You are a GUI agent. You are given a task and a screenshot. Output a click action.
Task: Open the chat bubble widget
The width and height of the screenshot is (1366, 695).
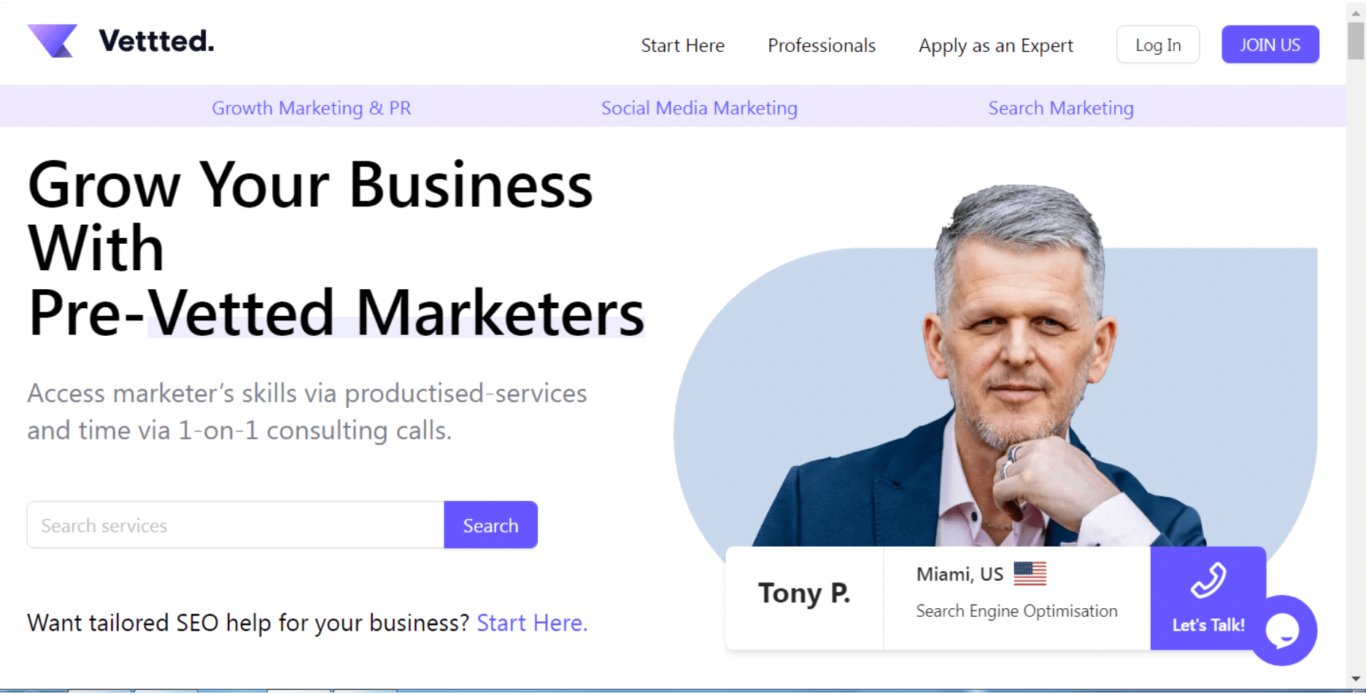click(x=1284, y=630)
